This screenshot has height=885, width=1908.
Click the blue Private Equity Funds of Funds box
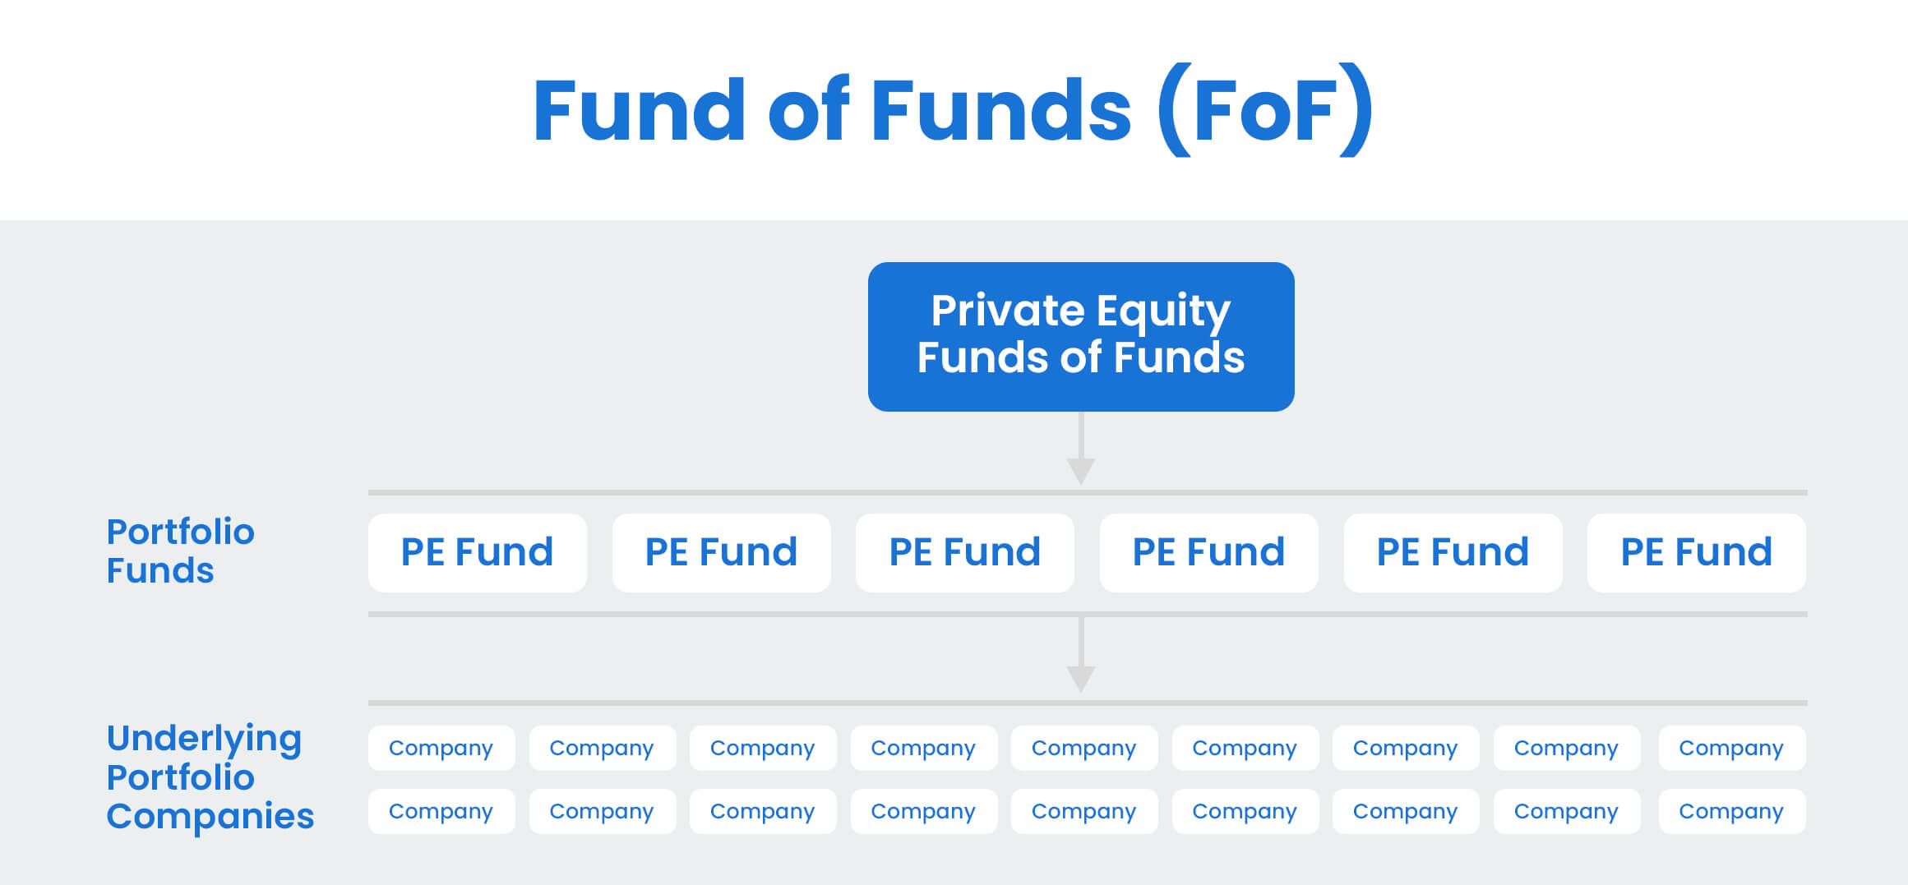click(1080, 336)
